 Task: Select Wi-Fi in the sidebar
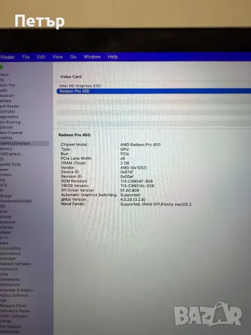coord(3,238)
